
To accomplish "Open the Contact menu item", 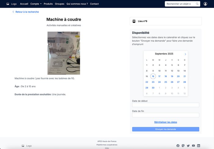I will click(94, 4).
